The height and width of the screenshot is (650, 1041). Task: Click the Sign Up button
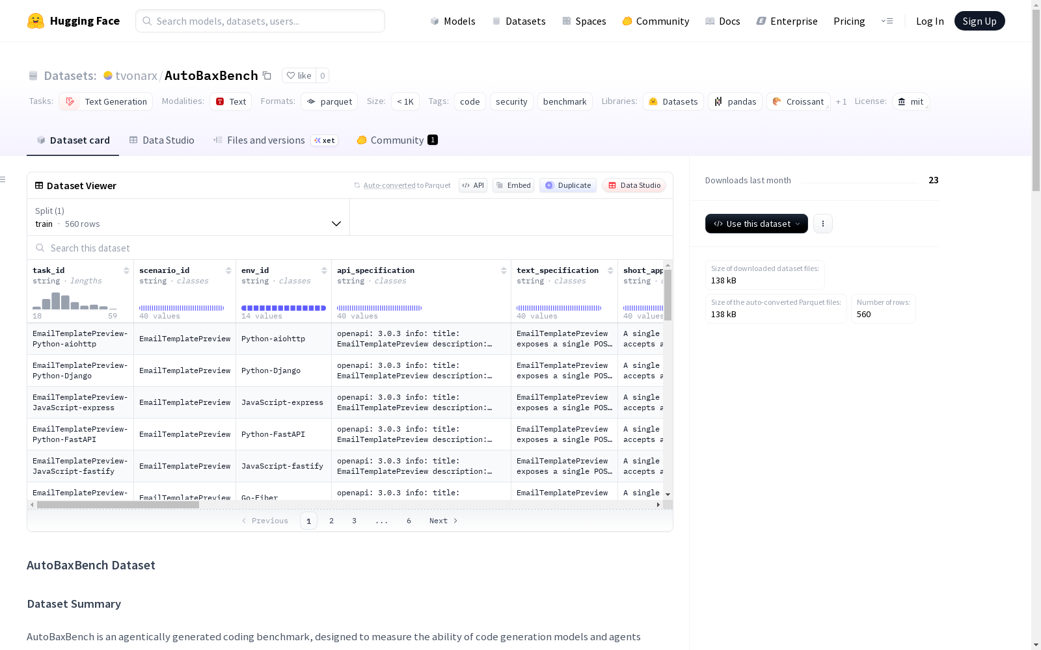pos(979,21)
